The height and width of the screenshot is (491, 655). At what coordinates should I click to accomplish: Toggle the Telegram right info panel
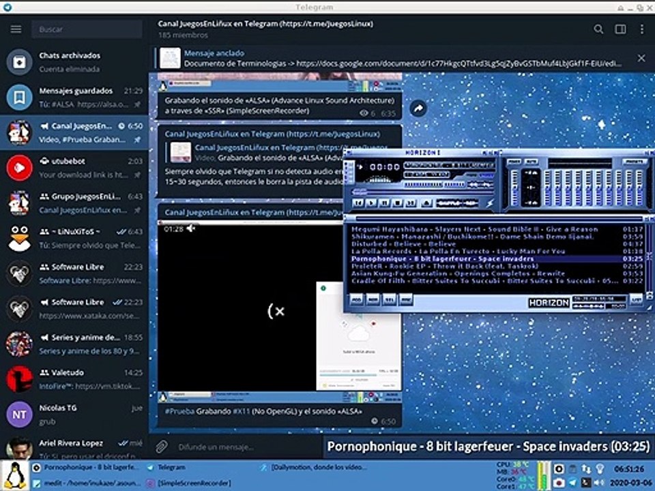[620, 29]
